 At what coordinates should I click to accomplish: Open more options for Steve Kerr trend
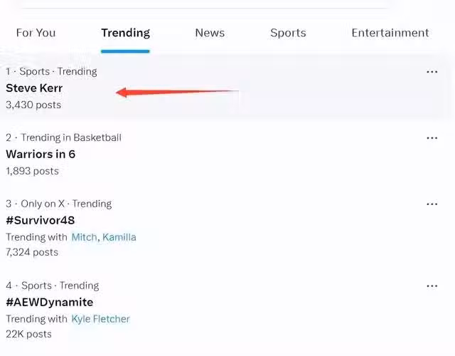432,72
